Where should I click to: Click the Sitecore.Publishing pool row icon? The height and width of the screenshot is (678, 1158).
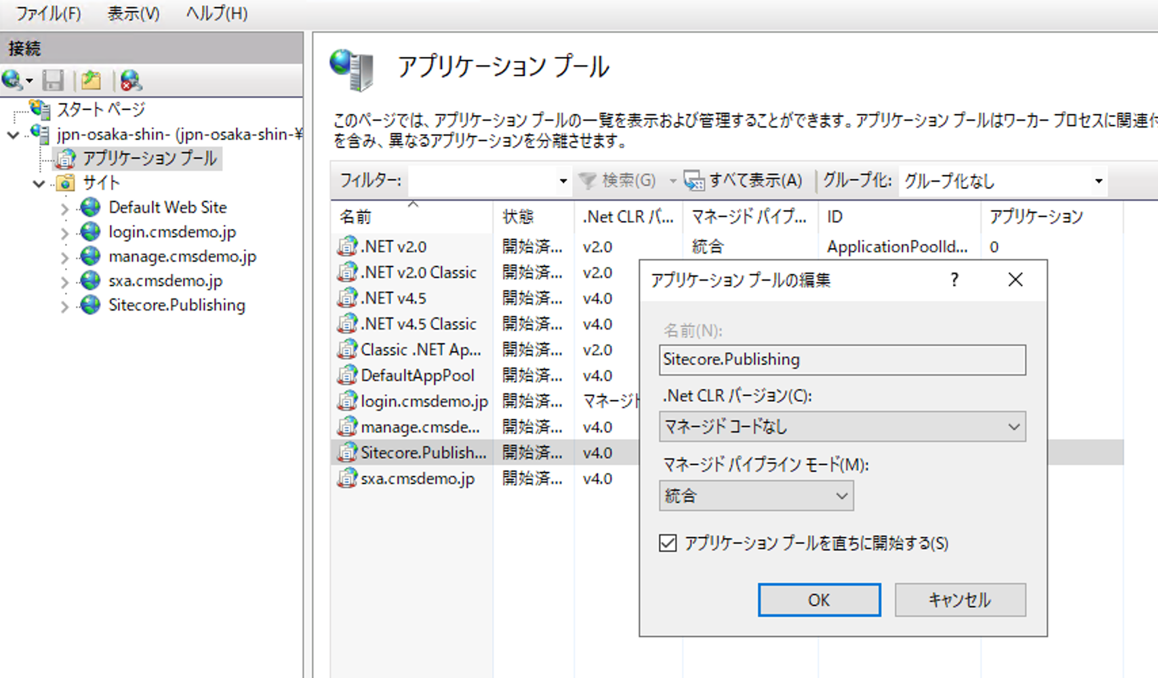click(347, 452)
